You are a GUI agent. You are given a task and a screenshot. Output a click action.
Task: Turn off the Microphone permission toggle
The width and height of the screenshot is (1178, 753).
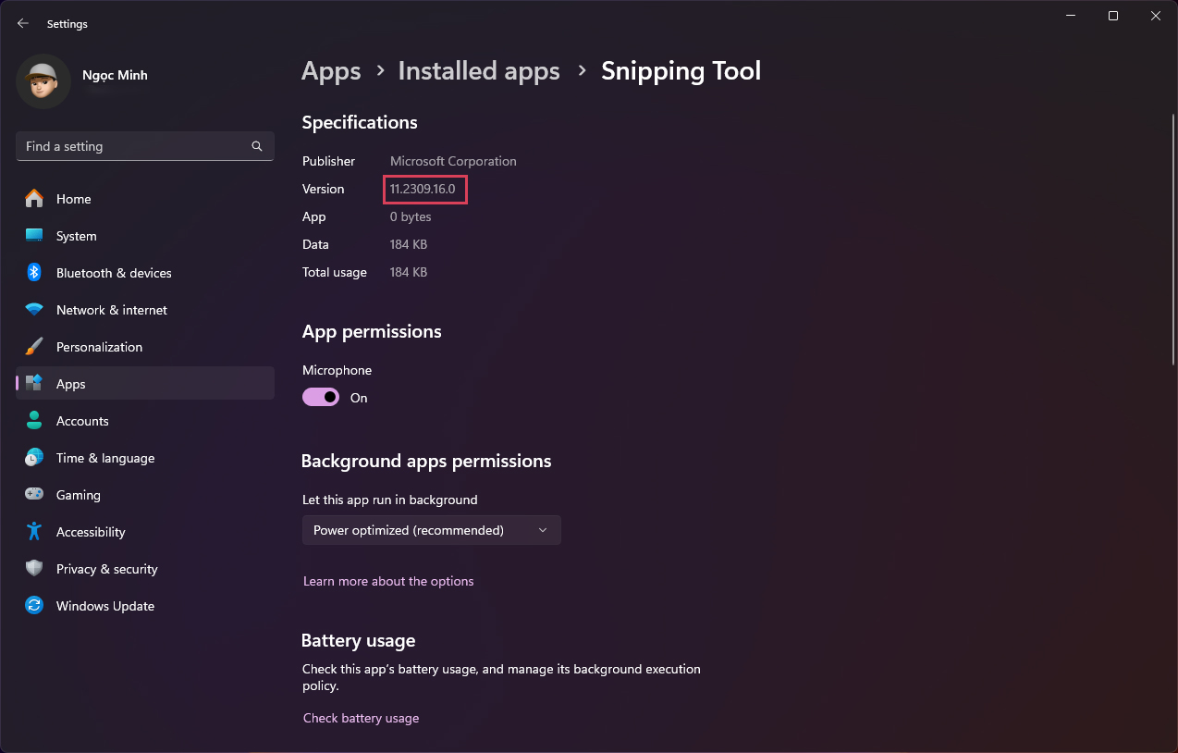click(321, 398)
